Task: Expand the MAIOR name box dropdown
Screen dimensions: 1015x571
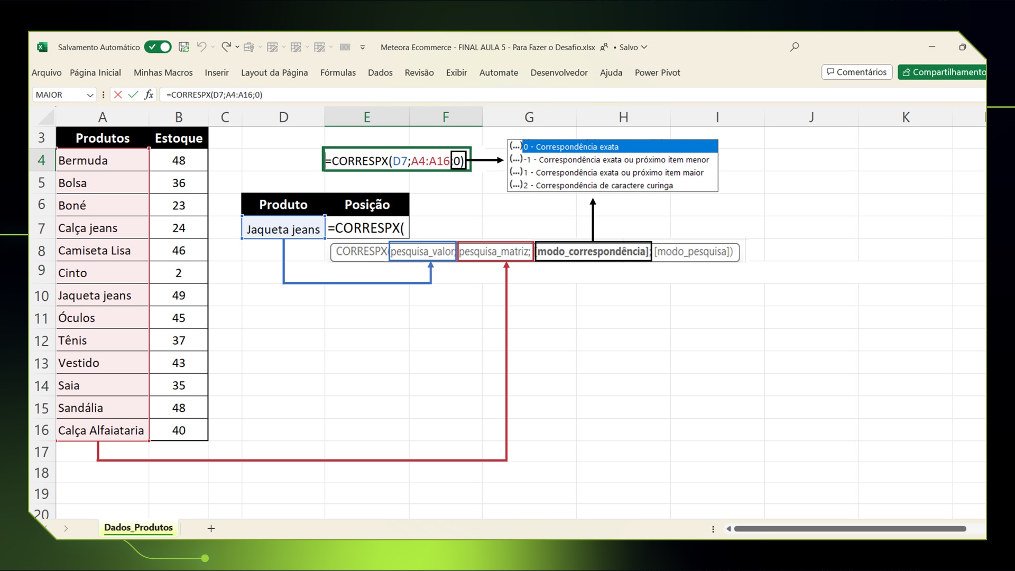Action: click(x=90, y=95)
